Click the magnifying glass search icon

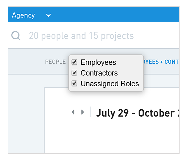click(16, 36)
